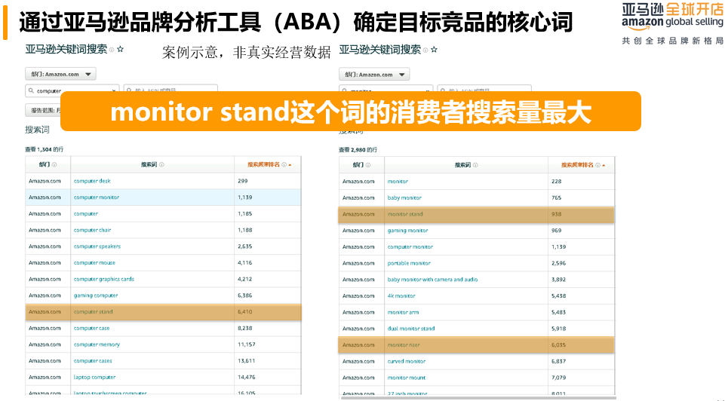Open the laptop computer search term

pyautogui.click(x=94, y=378)
